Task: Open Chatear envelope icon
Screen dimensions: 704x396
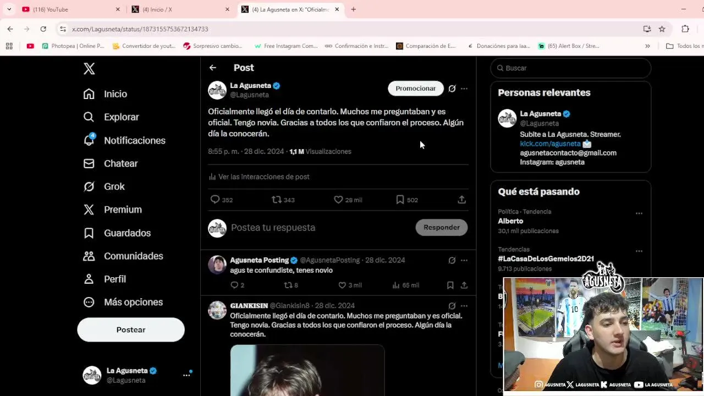Action: pos(89,163)
